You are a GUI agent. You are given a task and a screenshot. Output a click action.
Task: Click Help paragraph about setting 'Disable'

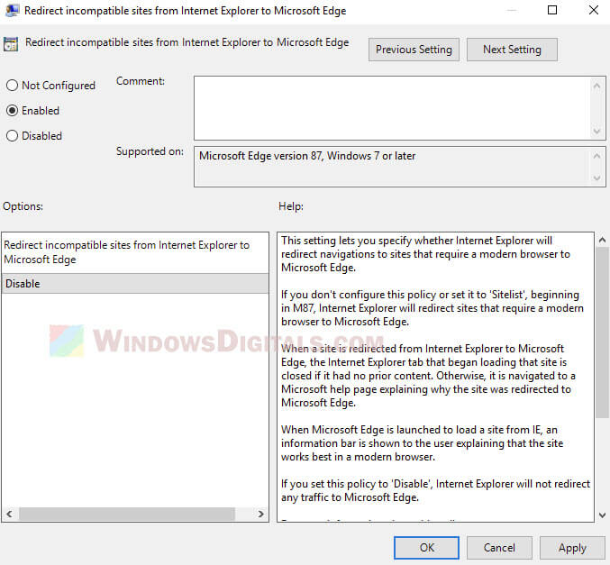[x=436, y=490]
